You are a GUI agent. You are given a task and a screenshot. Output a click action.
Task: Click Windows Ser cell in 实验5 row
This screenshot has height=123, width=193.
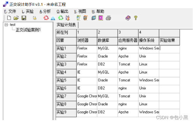point(149,81)
